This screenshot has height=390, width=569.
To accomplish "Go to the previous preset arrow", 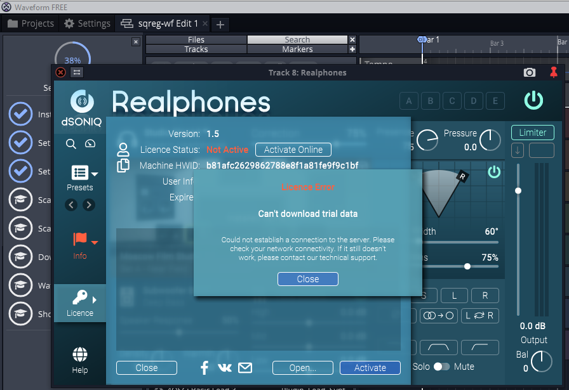I will tap(71, 205).
